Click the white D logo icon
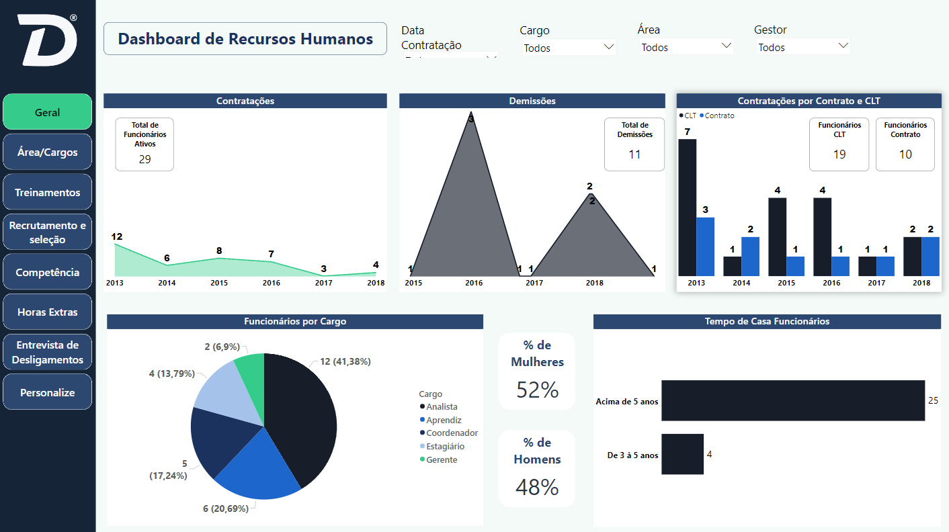Image resolution: width=949 pixels, height=532 pixels. 47,40
